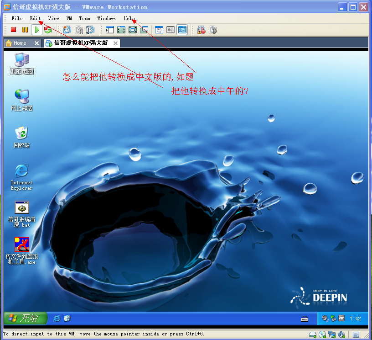This screenshot has width=372, height=340.
Task: Enter full screen mode icon
Action: click(x=133, y=30)
